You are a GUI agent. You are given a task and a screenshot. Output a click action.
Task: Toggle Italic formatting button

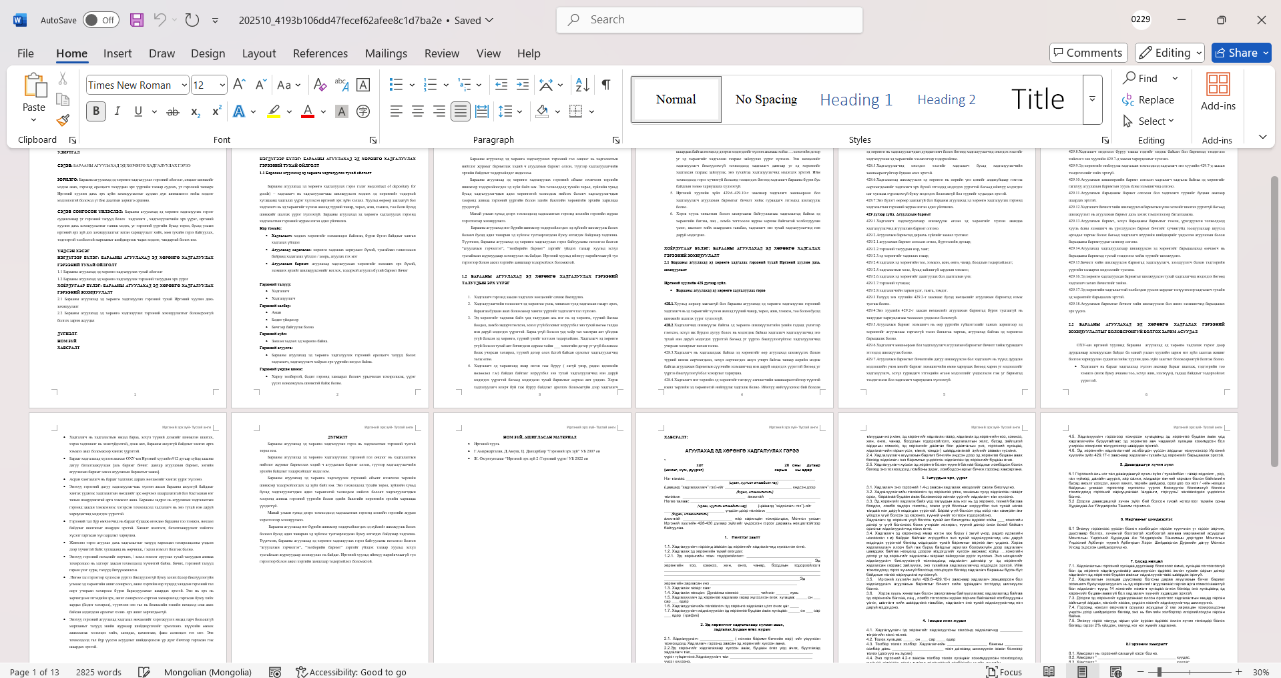[117, 111]
